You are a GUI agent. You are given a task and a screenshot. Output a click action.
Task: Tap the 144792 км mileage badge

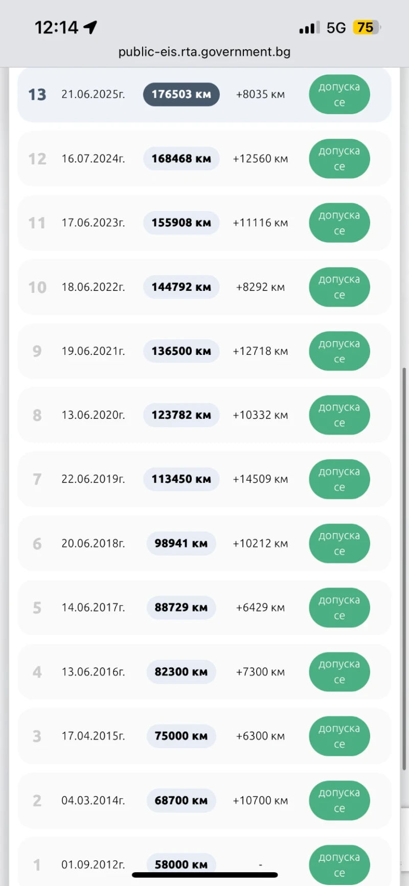pyautogui.click(x=181, y=287)
